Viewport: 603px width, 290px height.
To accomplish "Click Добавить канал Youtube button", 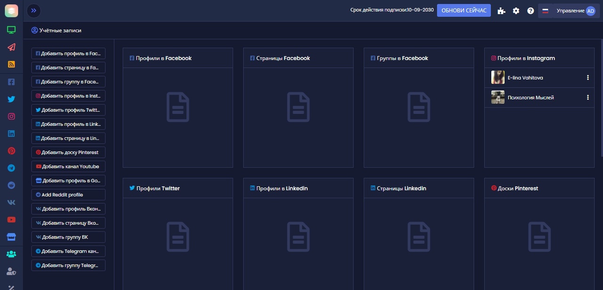I will 68,167.
